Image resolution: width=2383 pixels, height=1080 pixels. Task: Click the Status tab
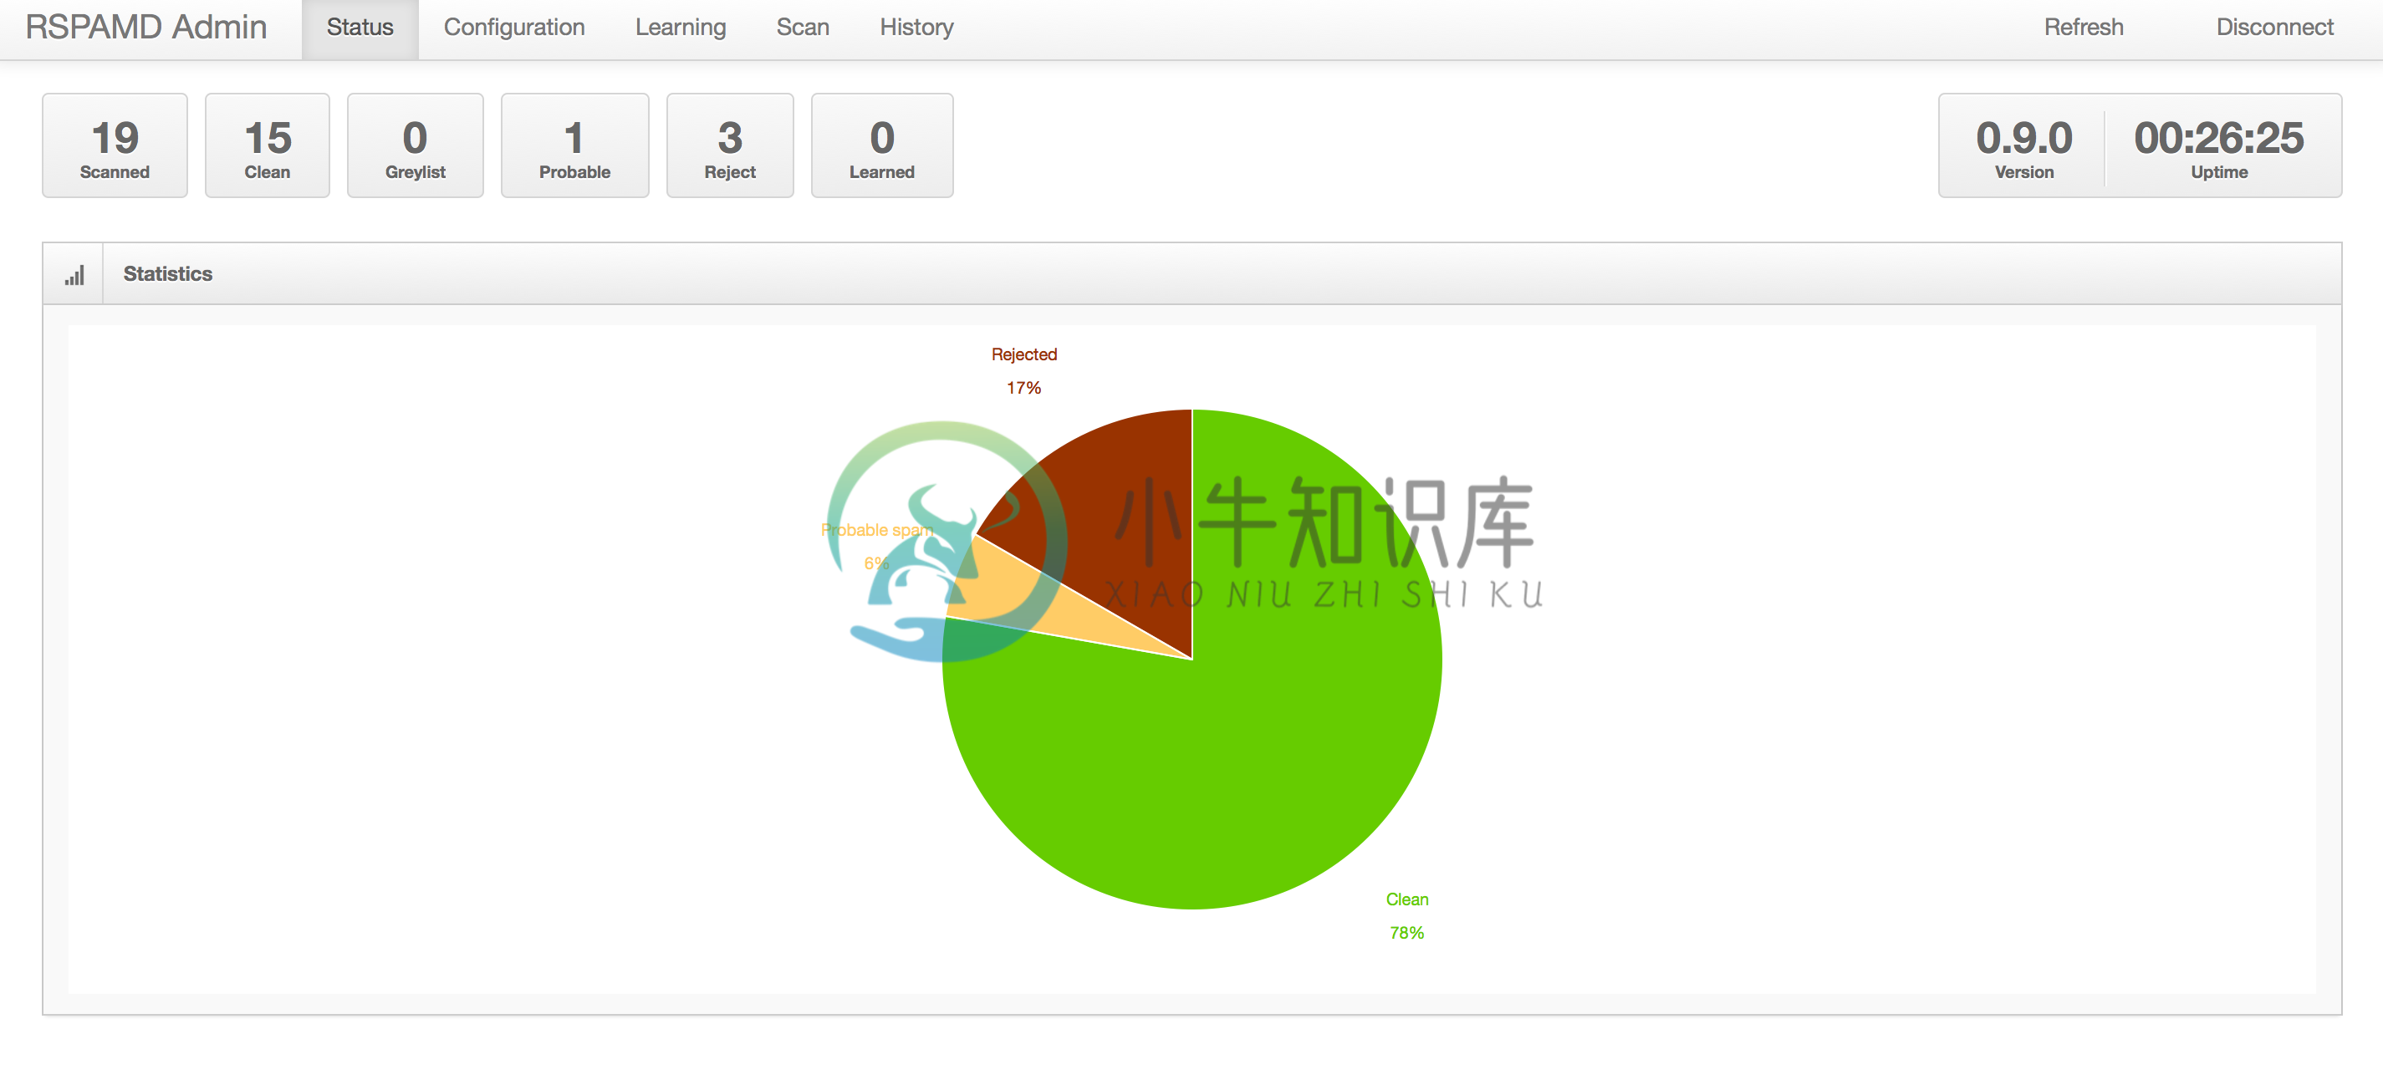click(360, 28)
